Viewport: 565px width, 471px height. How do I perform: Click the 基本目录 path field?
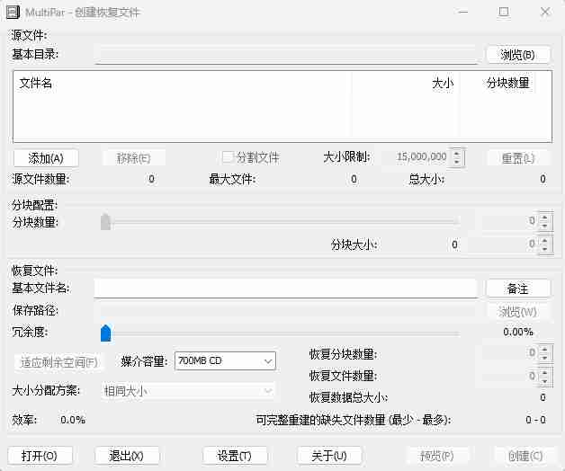click(x=286, y=54)
